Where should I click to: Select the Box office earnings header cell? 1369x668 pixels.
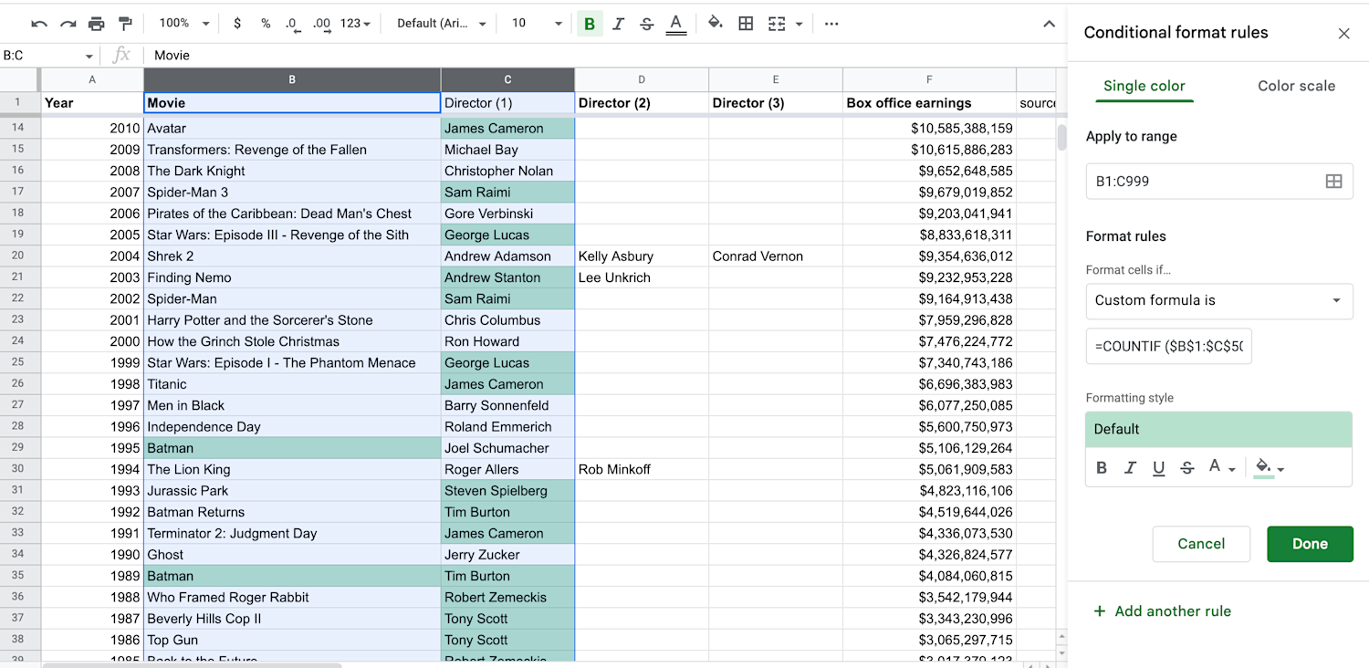coord(929,103)
